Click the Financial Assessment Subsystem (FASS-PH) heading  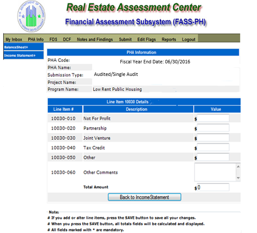point(136,22)
